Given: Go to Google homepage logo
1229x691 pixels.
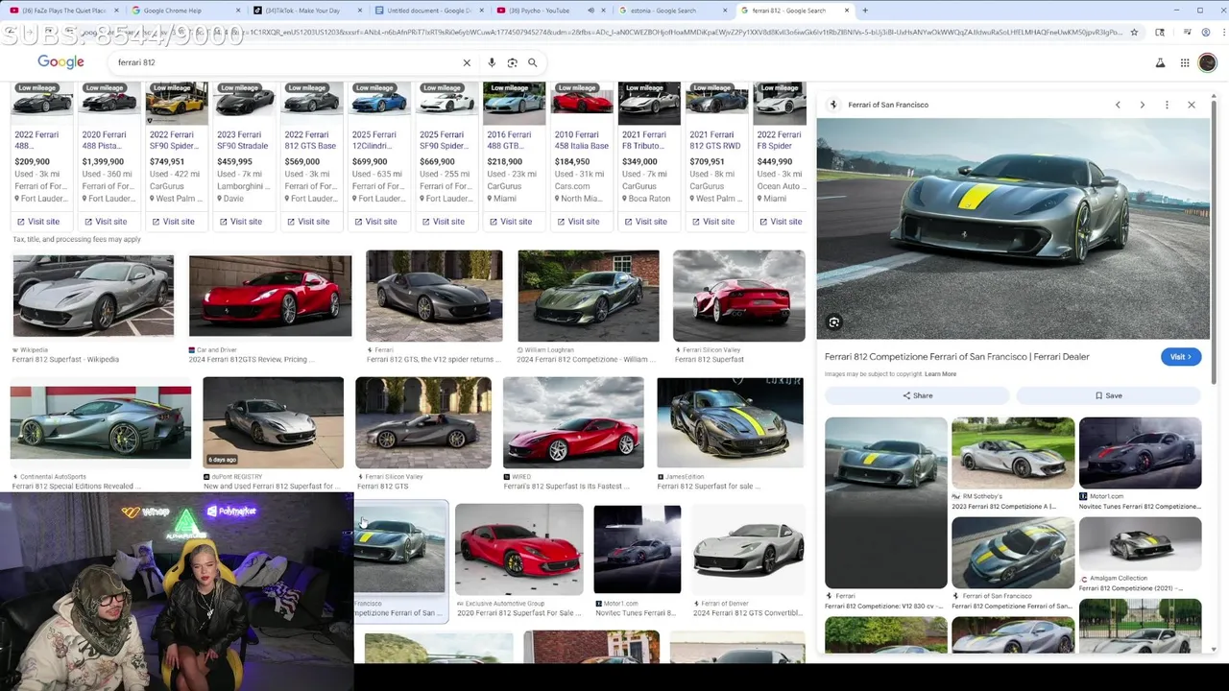Looking at the screenshot, I should [60, 62].
